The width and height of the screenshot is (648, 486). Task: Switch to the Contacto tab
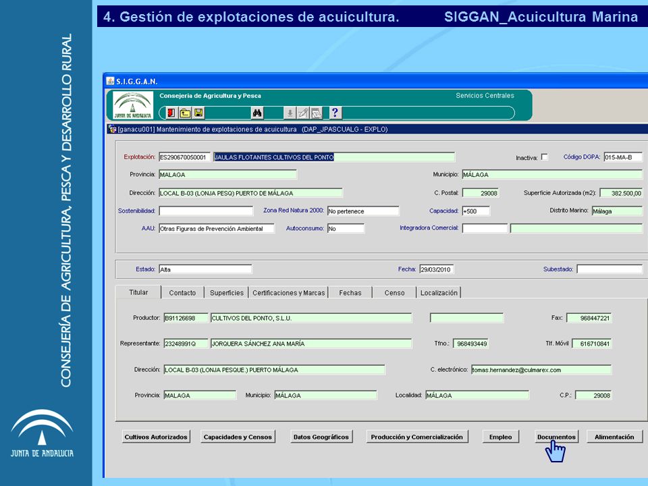(182, 292)
